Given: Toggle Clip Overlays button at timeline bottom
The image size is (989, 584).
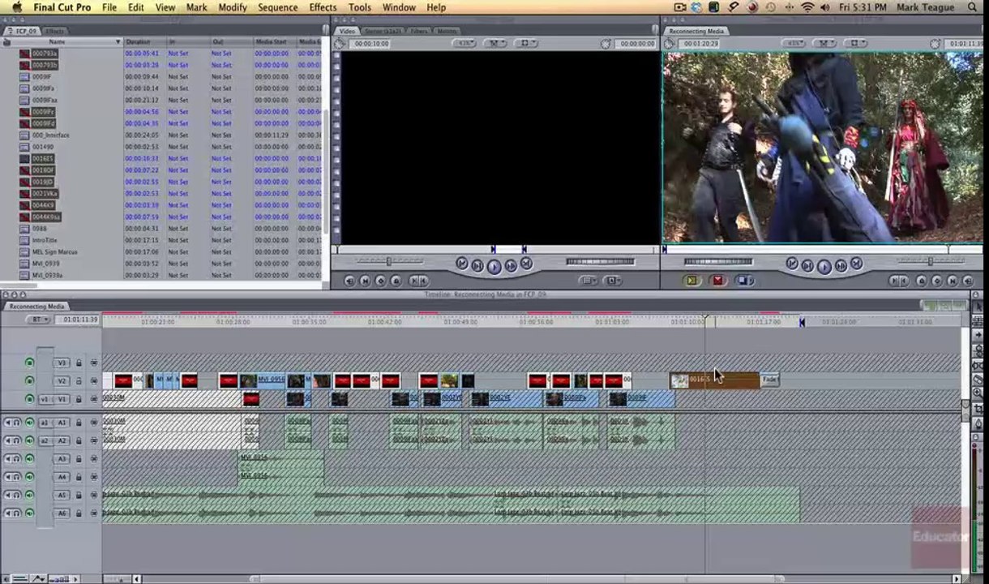Looking at the screenshot, I should 37,578.
